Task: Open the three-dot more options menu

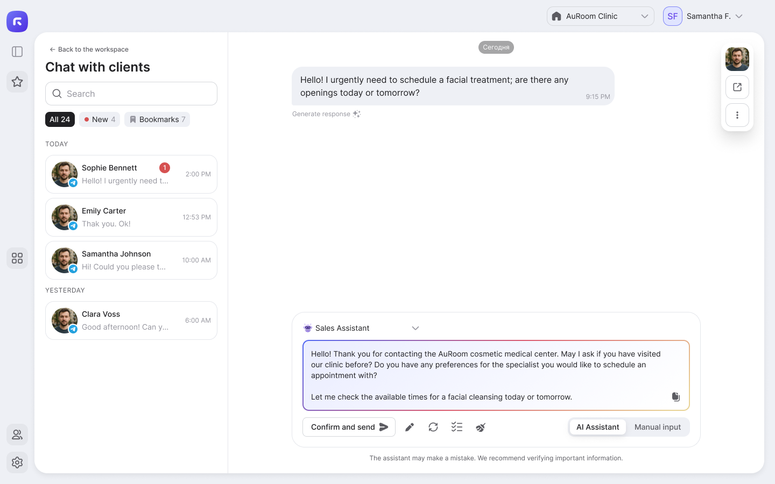Action: [737, 115]
